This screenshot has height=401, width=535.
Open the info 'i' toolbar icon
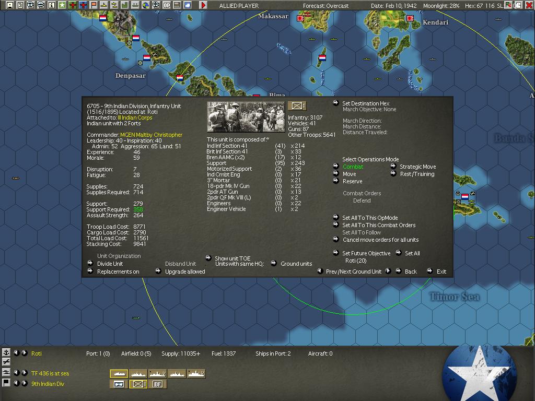coord(52,5)
